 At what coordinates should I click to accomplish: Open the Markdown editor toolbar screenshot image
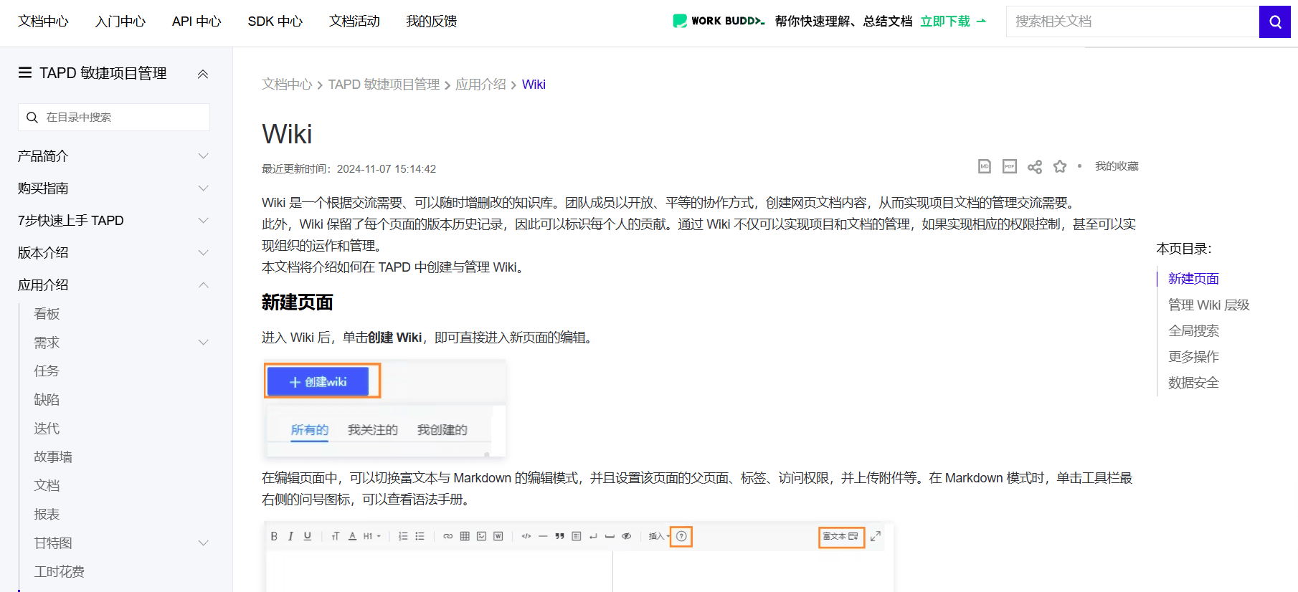(578, 556)
